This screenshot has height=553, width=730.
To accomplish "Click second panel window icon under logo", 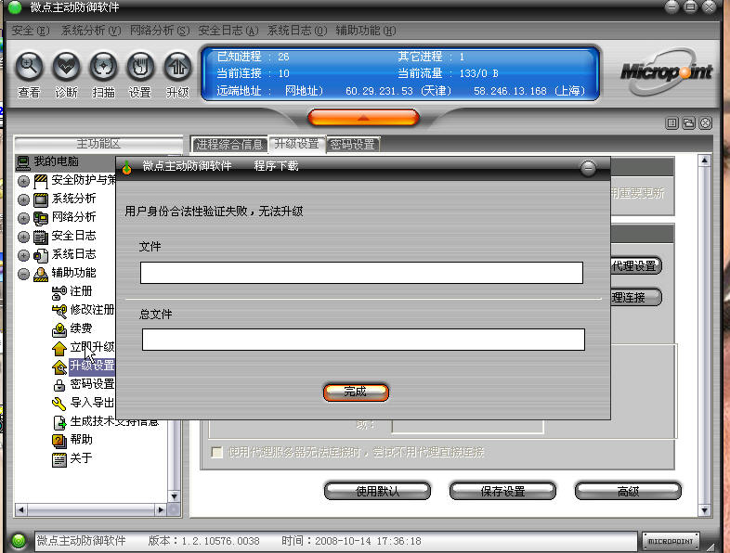I will pos(688,123).
